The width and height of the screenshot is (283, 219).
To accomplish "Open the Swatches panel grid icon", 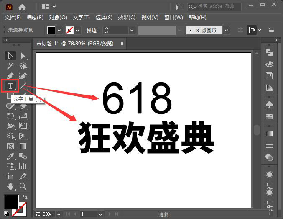I will click(x=269, y=117).
